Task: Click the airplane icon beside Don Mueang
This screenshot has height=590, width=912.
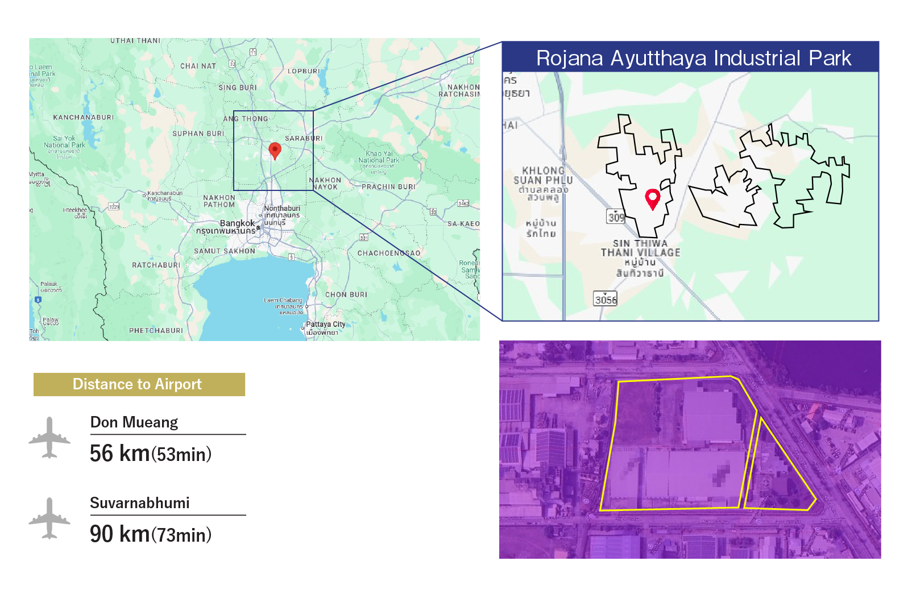Action: tap(49, 438)
